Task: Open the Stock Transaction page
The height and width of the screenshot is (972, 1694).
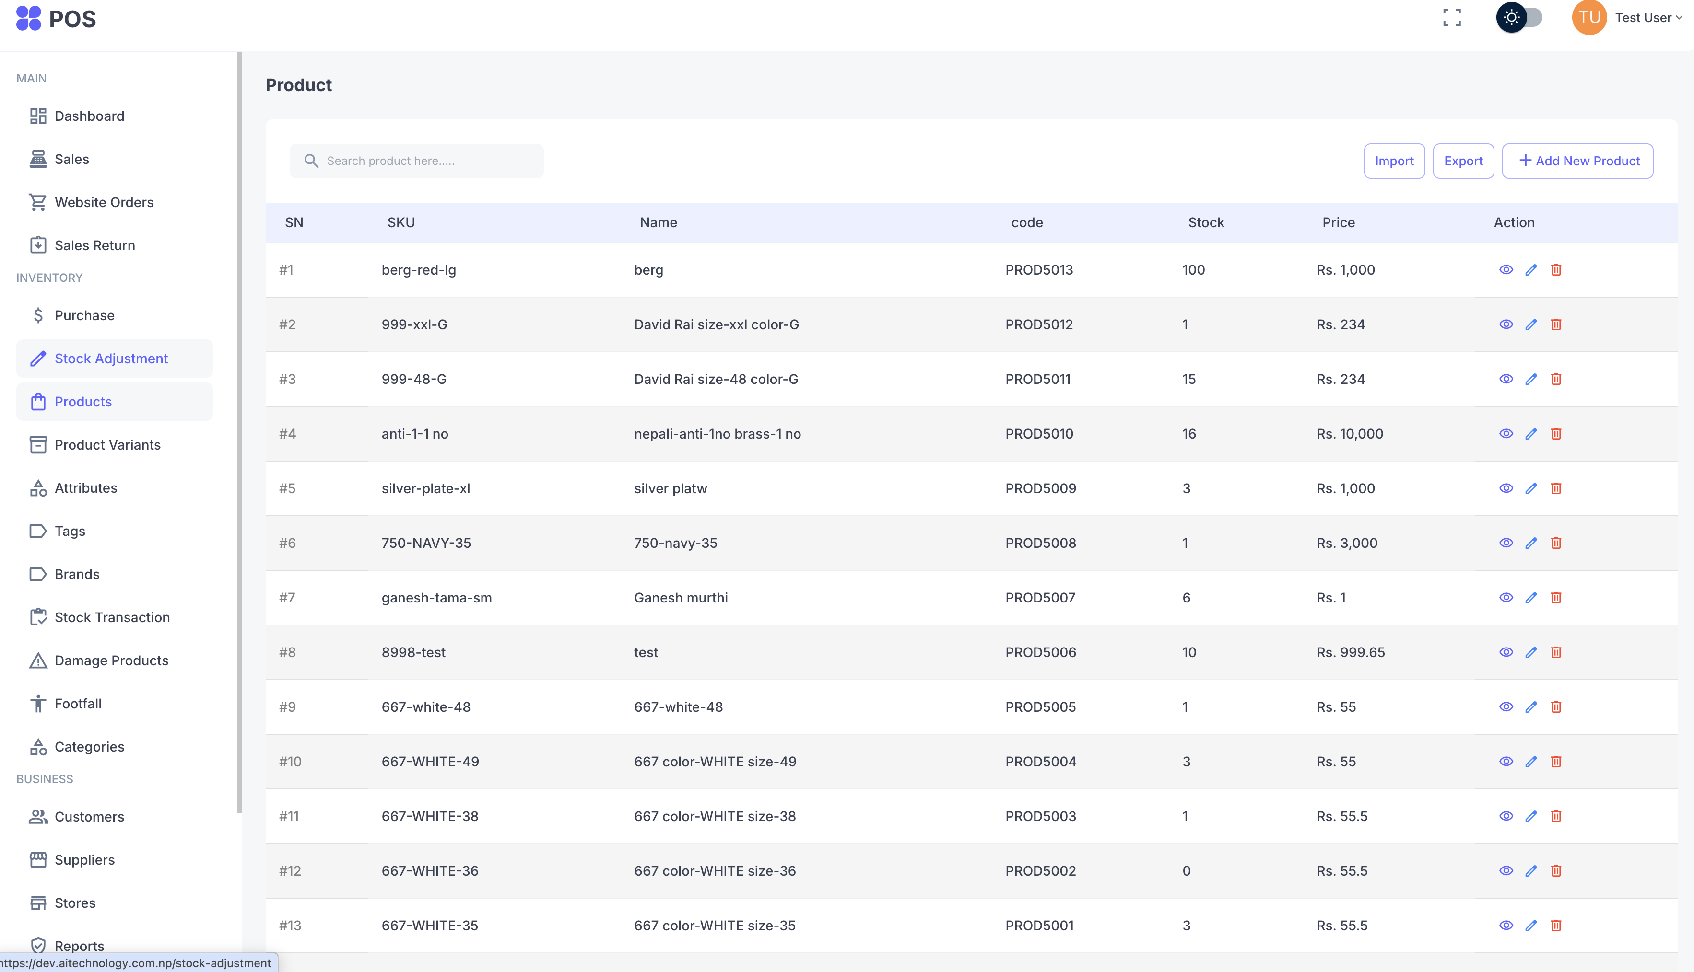Action: click(x=112, y=617)
